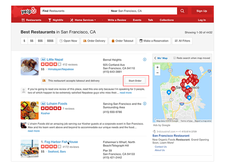Click the reviewer avatar under Little Nepal
The height and width of the screenshot is (167, 225).
pyautogui.click(x=23, y=91)
